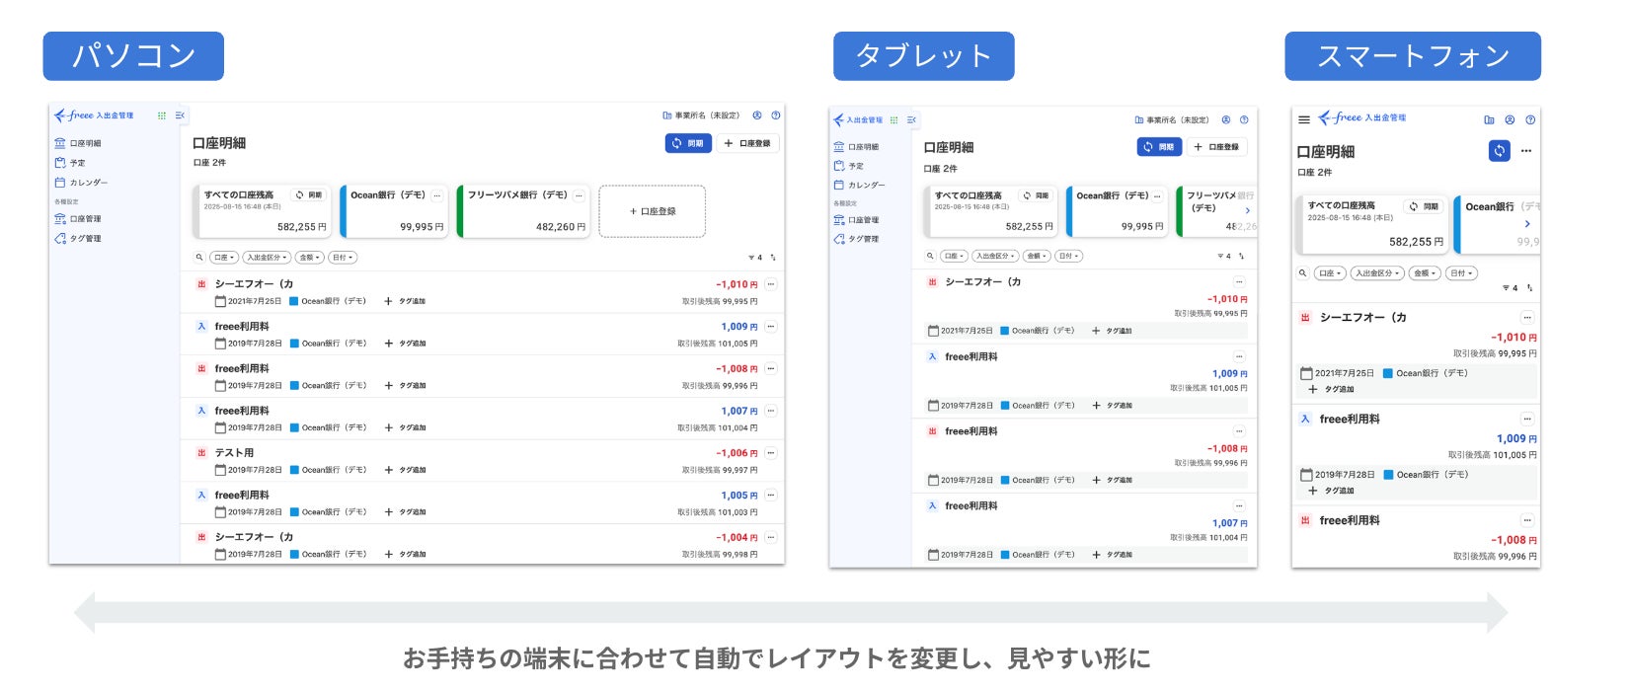Open more menu on PC 1,005 円 row
The height and width of the screenshot is (692, 1630).
point(771,496)
